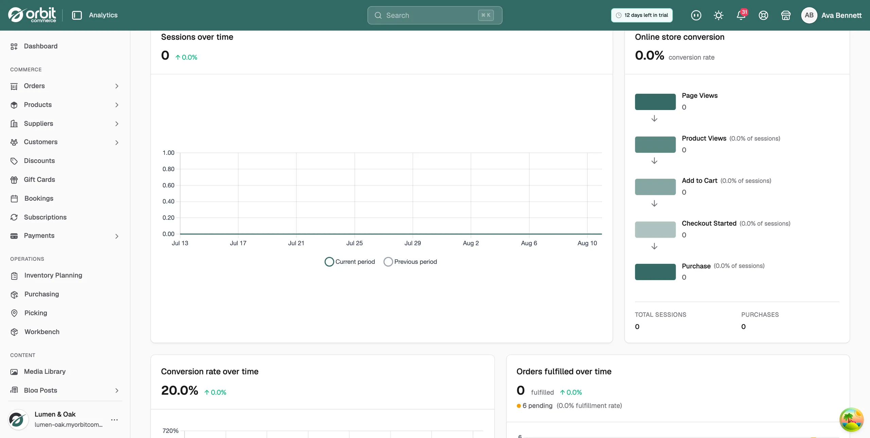Viewport: 870px width, 438px height.
Task: Click the Gift Cards gift icon
Action: (14, 180)
